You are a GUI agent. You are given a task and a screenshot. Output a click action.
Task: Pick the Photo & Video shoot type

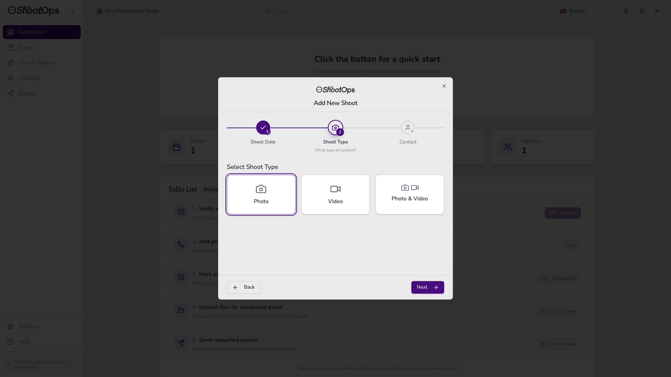tap(410, 194)
